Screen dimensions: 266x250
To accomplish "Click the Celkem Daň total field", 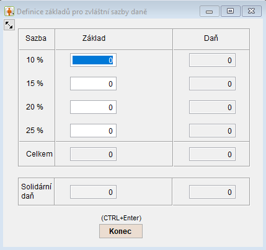I will (212, 154).
